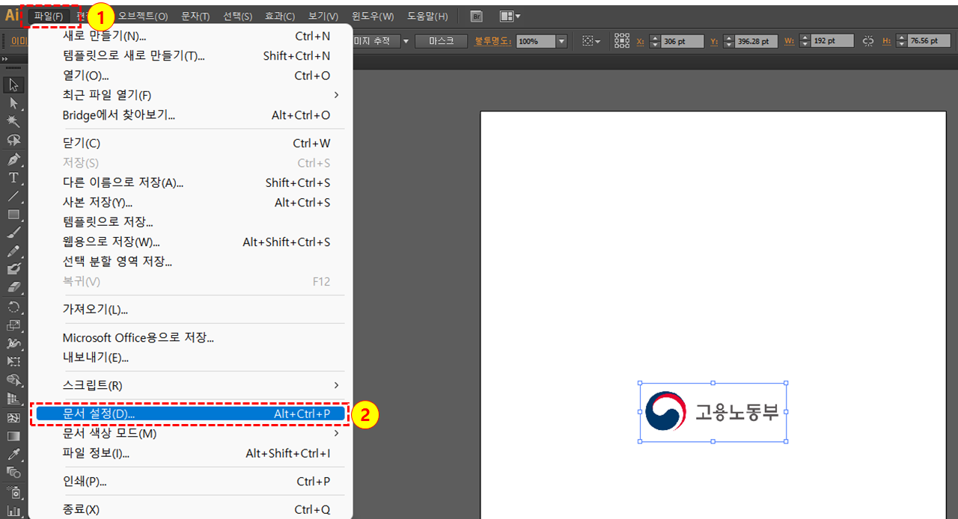The image size is (958, 519).
Task: Select the Scale tool
Action: (13, 325)
